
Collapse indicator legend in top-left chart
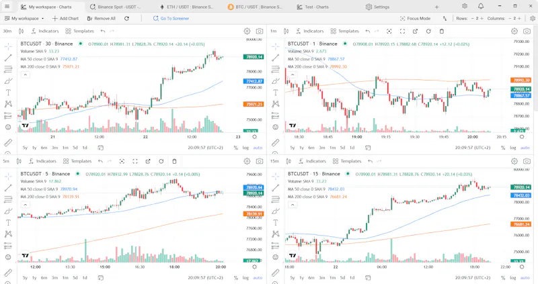coord(25,75)
